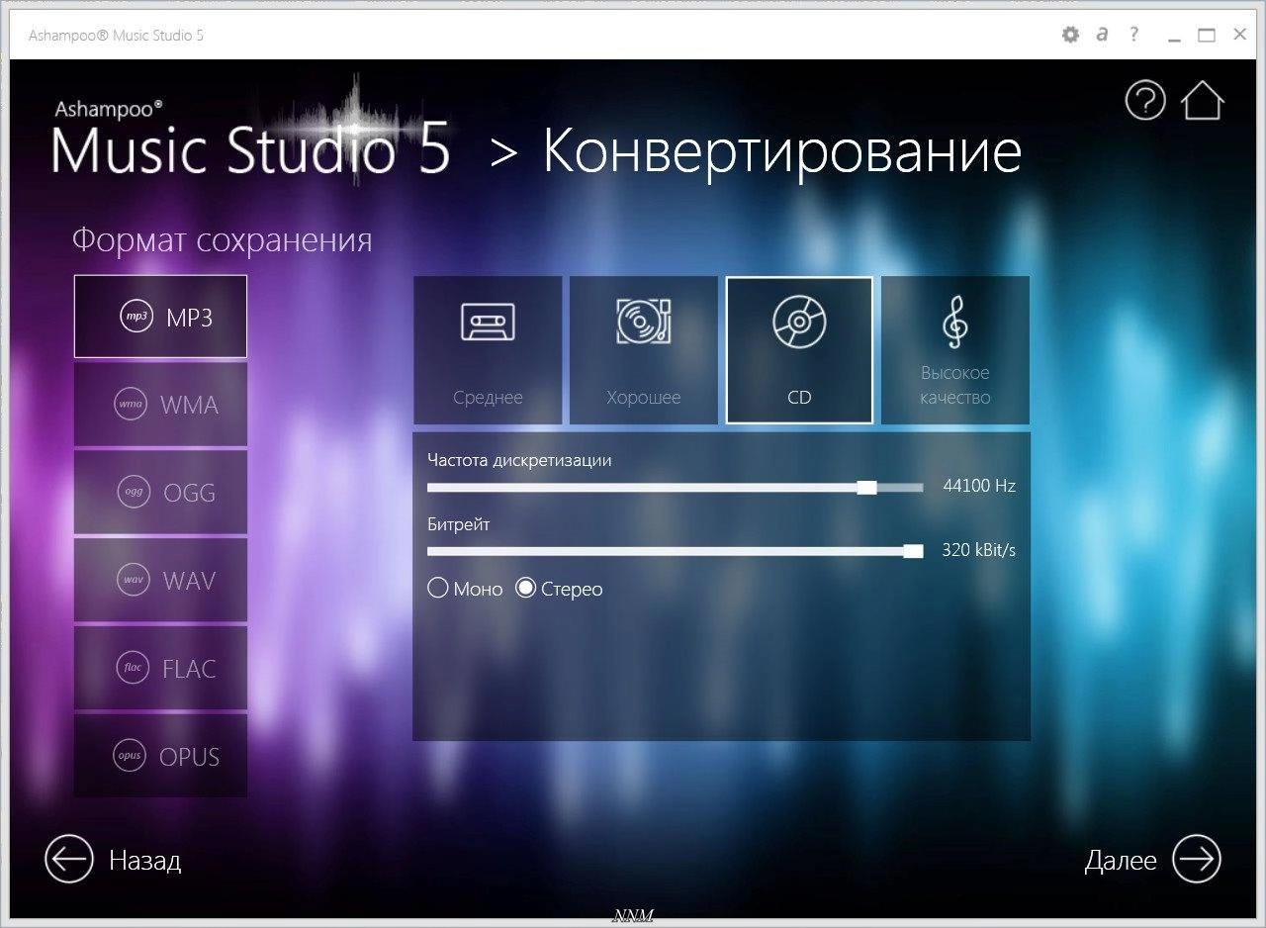Select OPUS as save format
Viewport: 1266px width, 928px height.
click(x=160, y=756)
